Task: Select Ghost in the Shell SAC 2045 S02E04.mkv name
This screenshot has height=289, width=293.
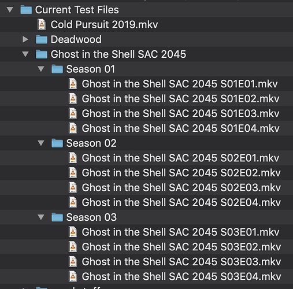Action: [x=181, y=202]
